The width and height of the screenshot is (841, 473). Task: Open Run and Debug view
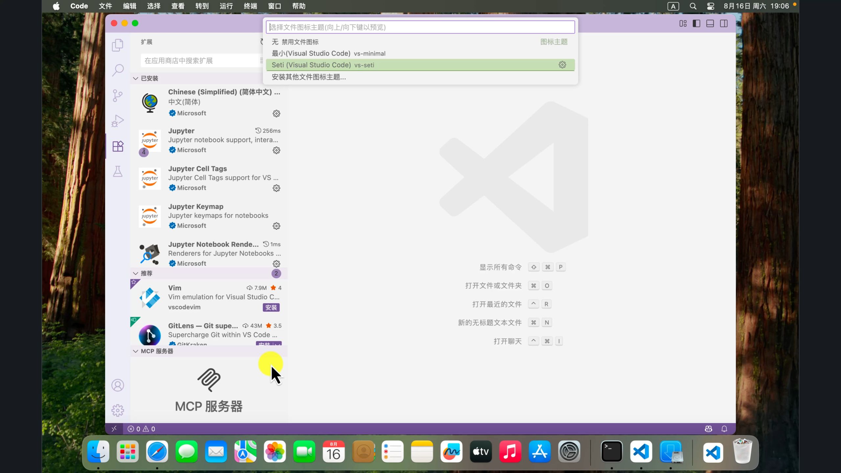pyautogui.click(x=117, y=121)
